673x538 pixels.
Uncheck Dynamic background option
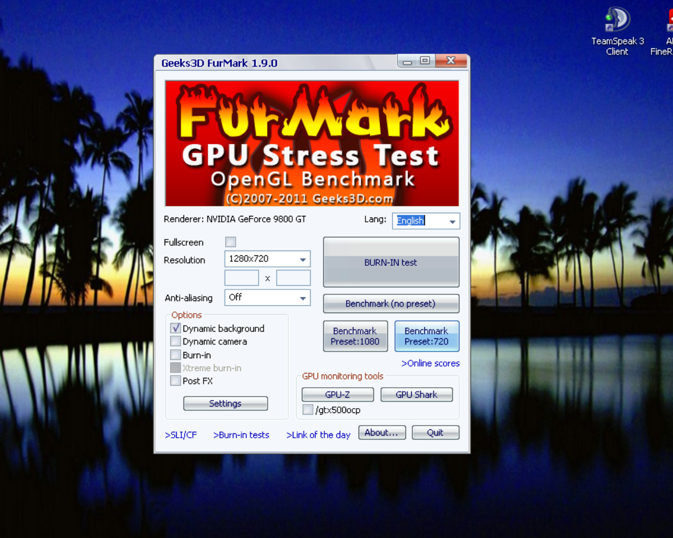[176, 328]
